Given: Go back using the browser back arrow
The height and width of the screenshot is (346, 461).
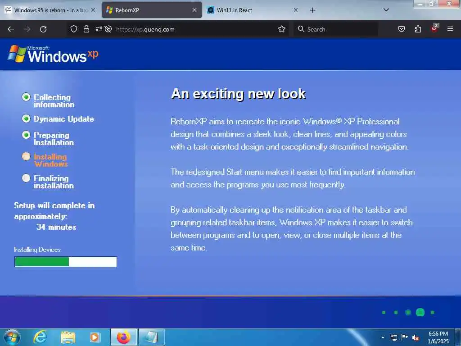Looking at the screenshot, I should (11, 29).
